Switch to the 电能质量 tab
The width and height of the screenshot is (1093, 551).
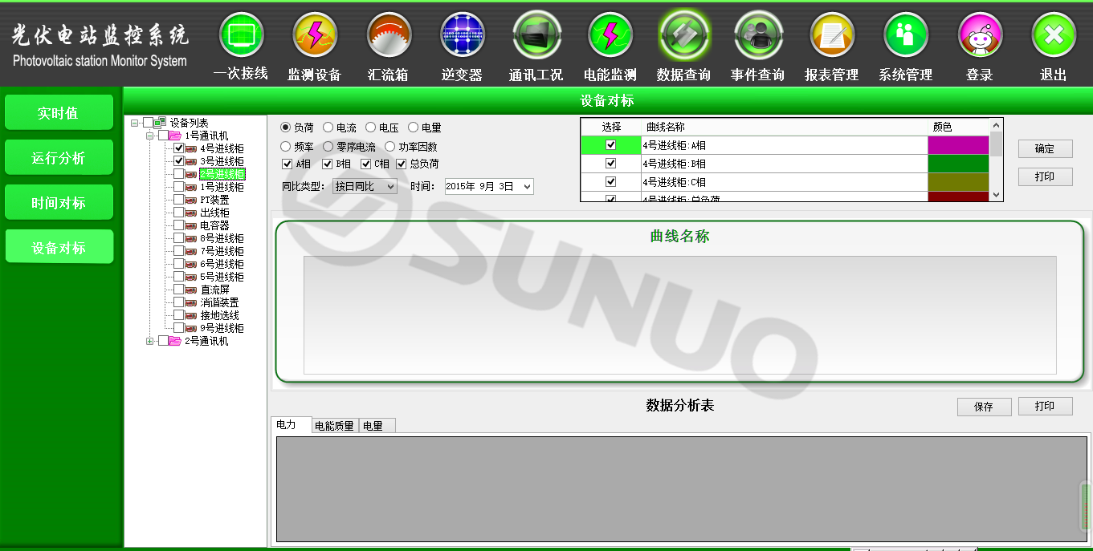click(x=334, y=426)
